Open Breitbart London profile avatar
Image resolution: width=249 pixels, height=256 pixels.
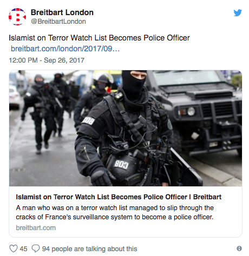(x=17, y=17)
